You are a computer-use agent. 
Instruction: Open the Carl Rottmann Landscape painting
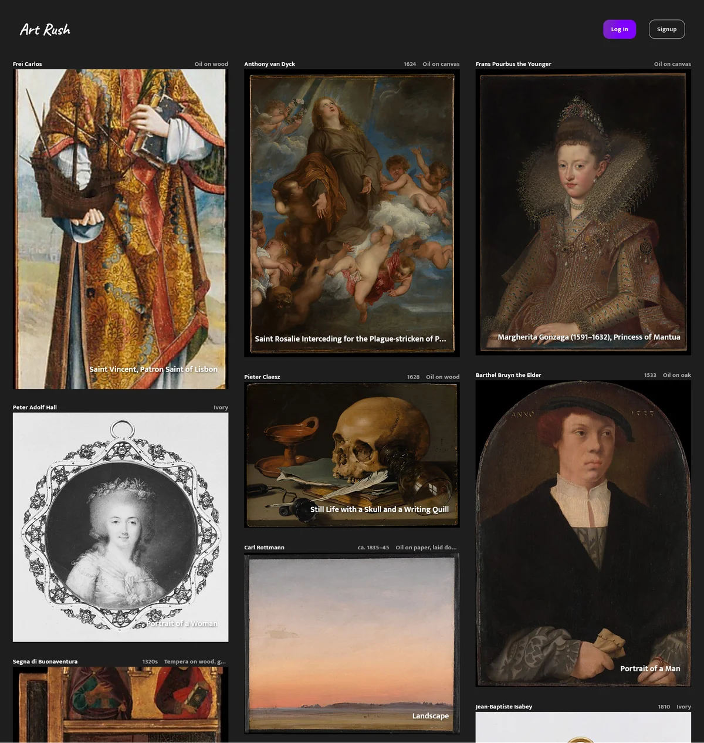pyautogui.click(x=352, y=643)
